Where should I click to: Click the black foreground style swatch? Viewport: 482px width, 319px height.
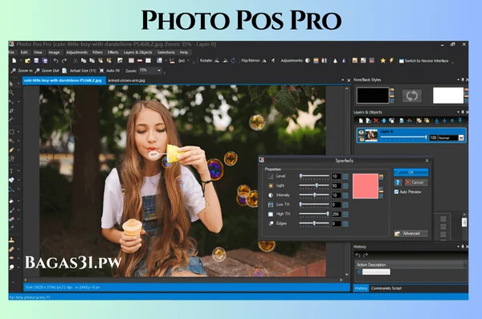pos(373,95)
